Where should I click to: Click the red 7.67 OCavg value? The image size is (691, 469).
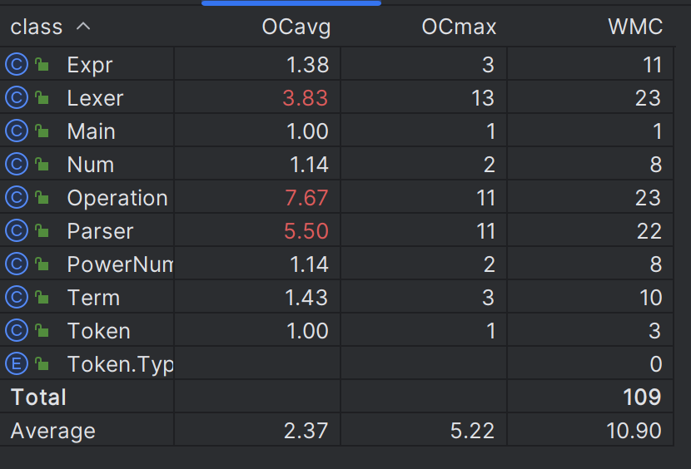point(306,198)
